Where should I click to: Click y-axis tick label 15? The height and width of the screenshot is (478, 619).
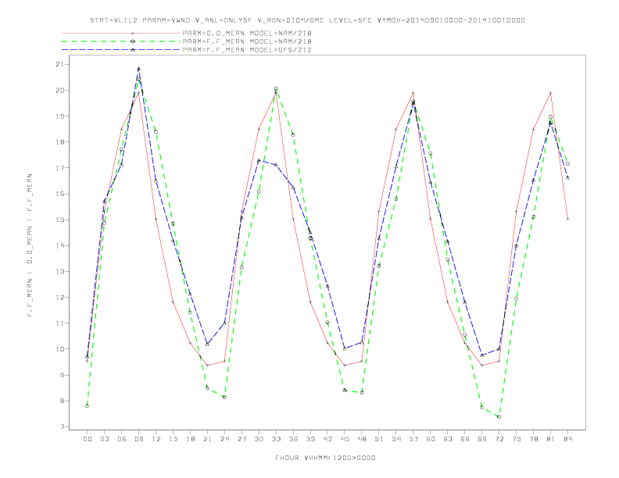coord(60,219)
